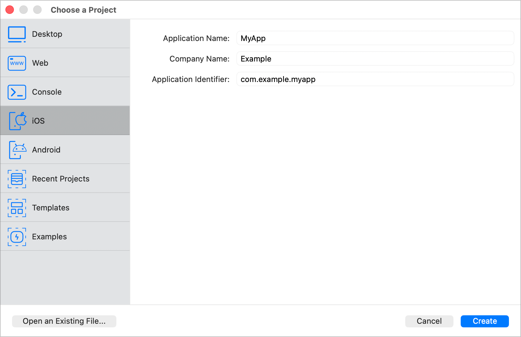The width and height of the screenshot is (521, 337).
Task: Select the com.example.myapp identifier text
Action: (x=278, y=79)
